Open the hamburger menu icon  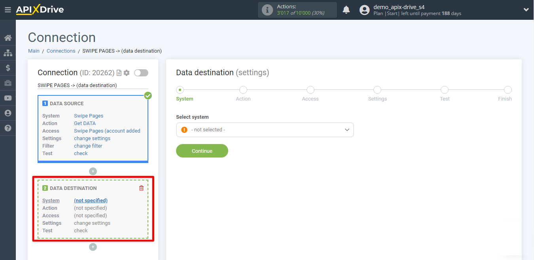[x=8, y=10]
